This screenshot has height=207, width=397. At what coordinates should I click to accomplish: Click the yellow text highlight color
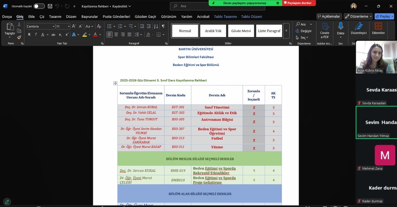click(85, 34)
